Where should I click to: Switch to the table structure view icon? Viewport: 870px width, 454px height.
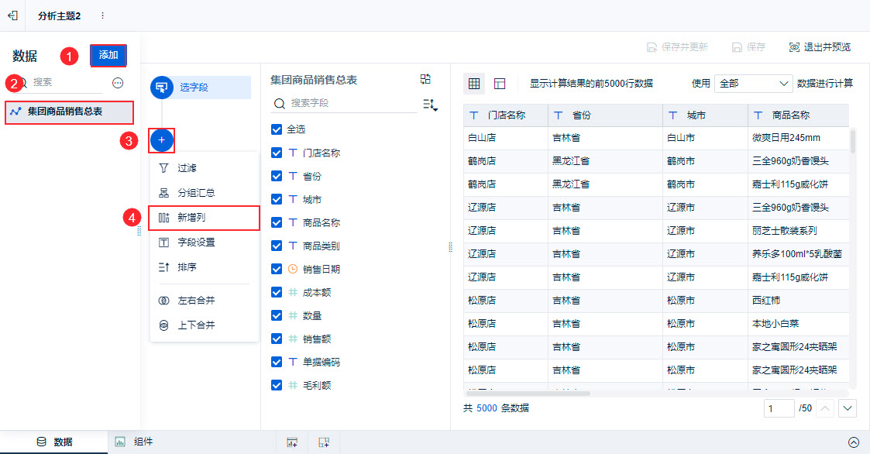500,83
